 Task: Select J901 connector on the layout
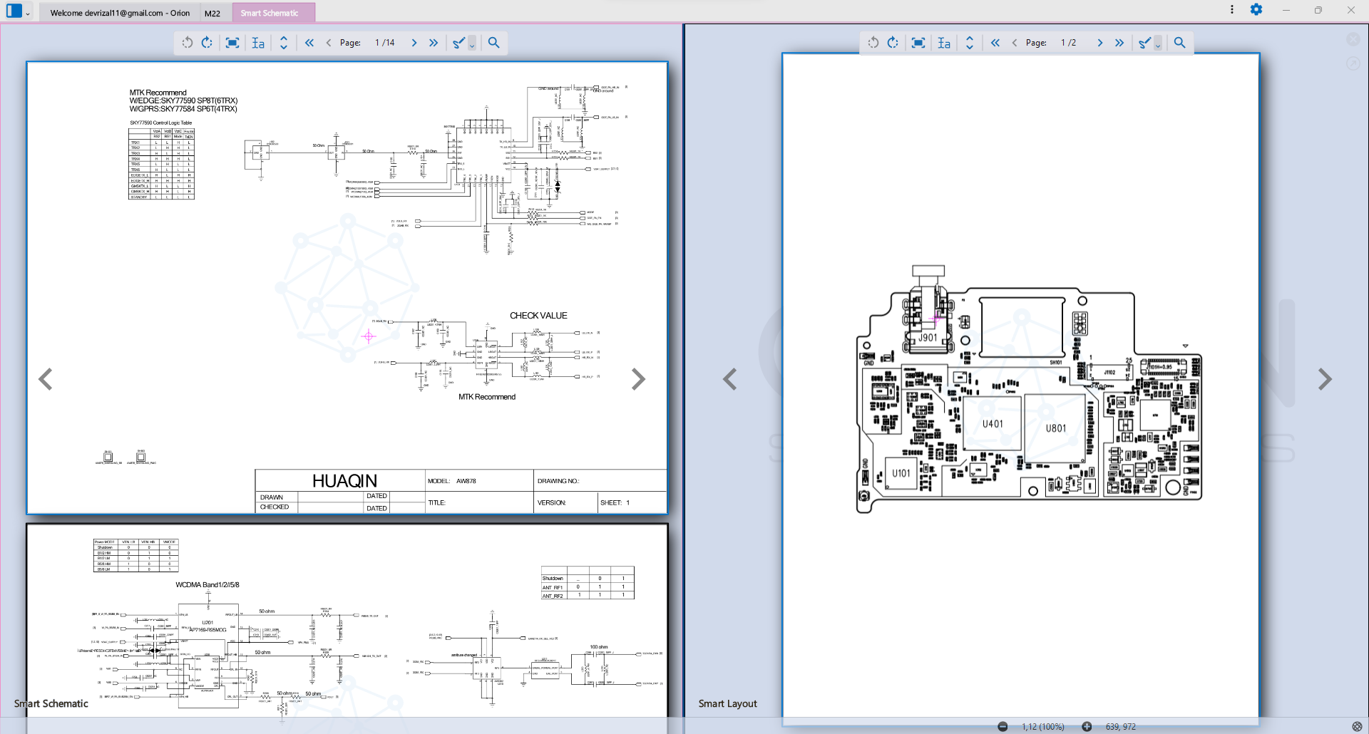[x=928, y=337]
